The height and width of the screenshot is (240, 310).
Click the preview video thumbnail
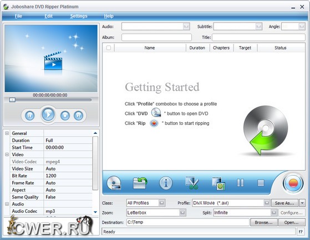coord(51,58)
